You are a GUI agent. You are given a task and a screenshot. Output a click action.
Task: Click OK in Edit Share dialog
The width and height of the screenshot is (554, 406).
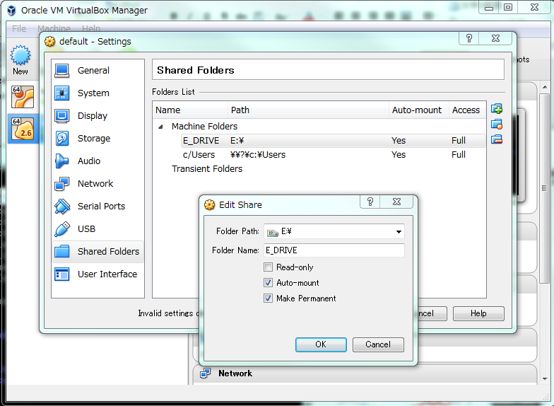coord(321,344)
